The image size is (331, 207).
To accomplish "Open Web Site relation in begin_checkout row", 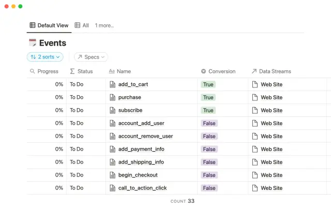I will pos(272,175).
